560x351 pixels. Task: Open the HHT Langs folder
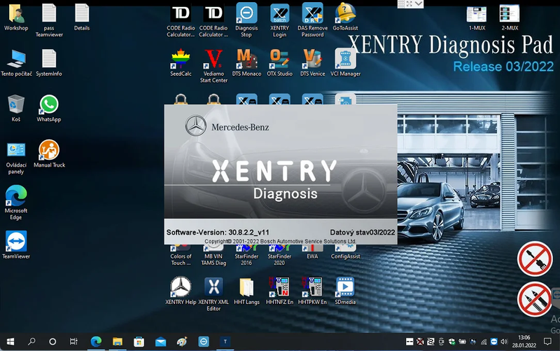pyautogui.click(x=246, y=291)
